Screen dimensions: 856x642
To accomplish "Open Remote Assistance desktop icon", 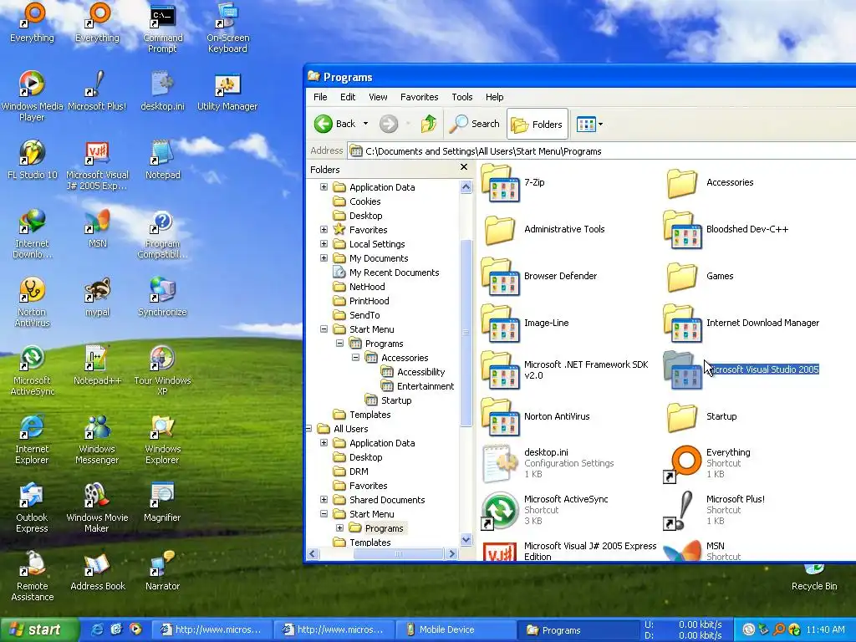I will [x=33, y=576].
